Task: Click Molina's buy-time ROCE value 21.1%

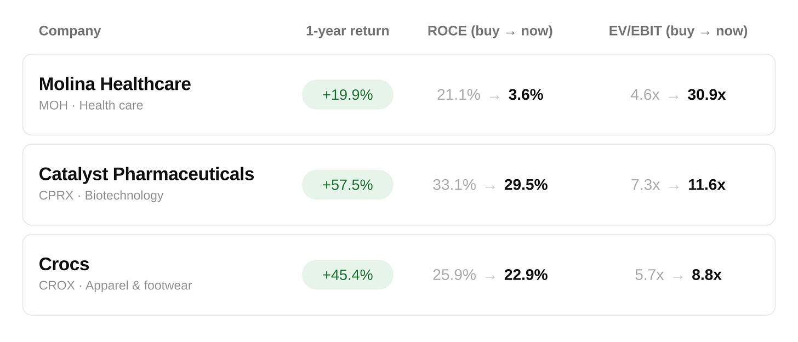Action: coord(458,95)
